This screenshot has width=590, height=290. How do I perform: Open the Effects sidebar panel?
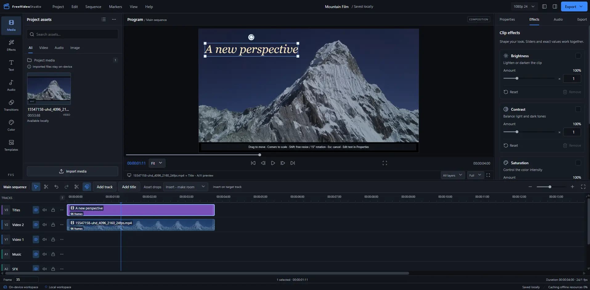tap(11, 45)
